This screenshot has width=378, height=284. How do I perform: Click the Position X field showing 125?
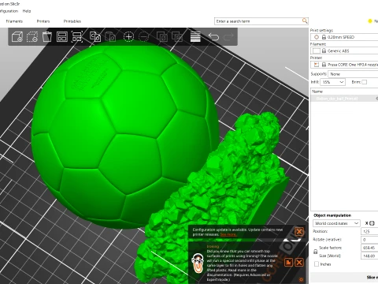[x=369, y=231]
